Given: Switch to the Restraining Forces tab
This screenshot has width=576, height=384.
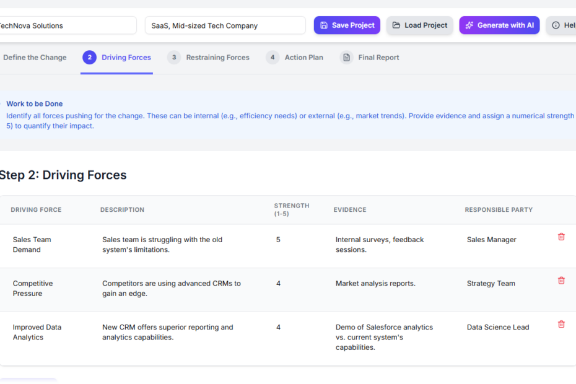Looking at the screenshot, I should (217, 58).
